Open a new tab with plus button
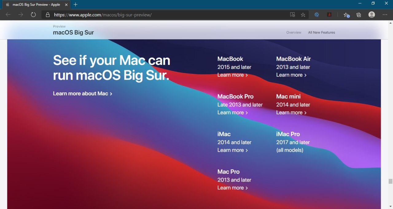This screenshot has height=209, width=393. pyautogui.click(x=76, y=5)
